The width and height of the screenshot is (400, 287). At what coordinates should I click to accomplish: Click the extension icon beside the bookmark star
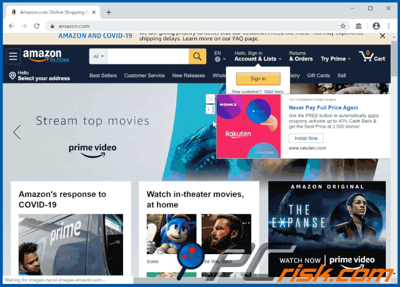(358, 26)
